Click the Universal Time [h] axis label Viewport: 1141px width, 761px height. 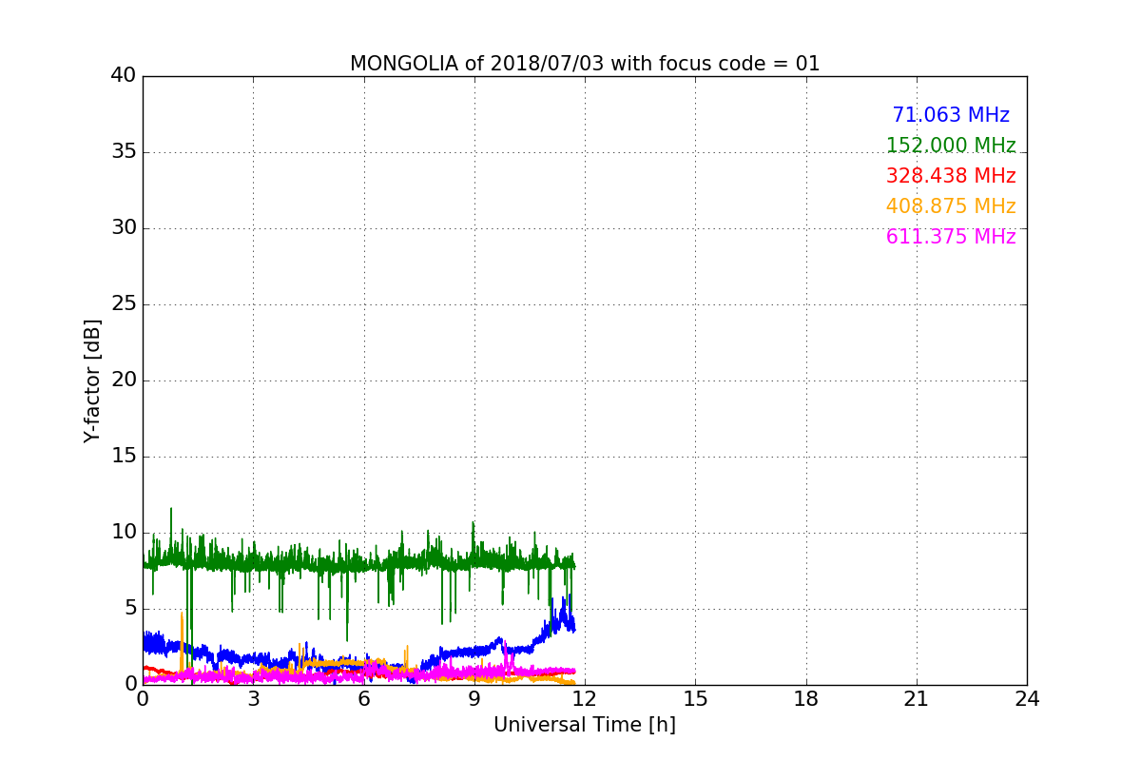(585, 725)
